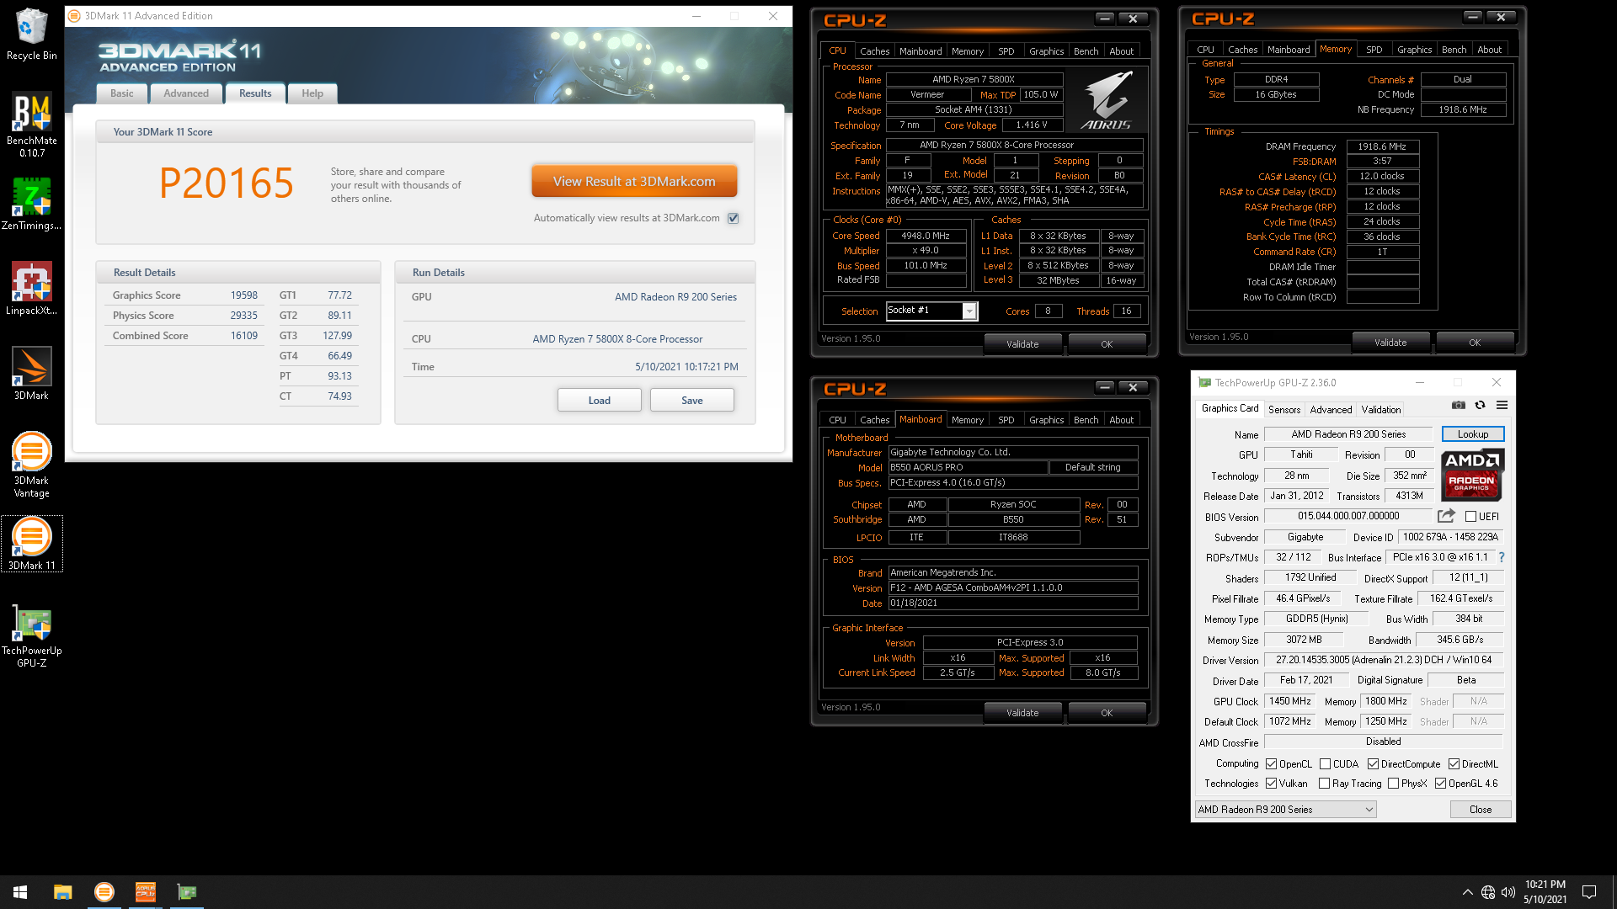Open TechPowerUp GPU-Z desktop shortcut

31,636
